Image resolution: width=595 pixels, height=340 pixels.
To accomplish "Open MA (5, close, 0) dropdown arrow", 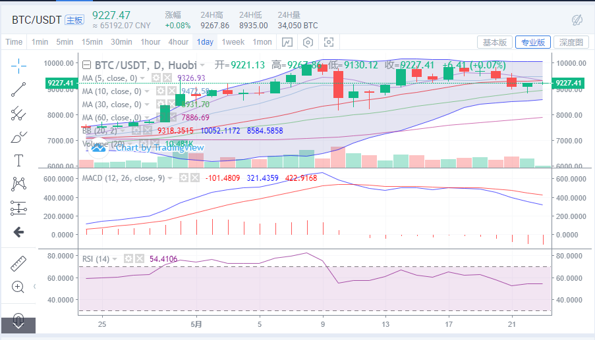I will click(x=143, y=78).
